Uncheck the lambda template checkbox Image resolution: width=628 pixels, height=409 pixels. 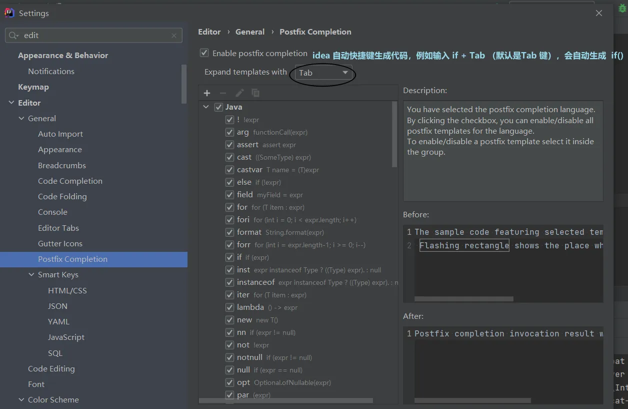click(x=229, y=307)
